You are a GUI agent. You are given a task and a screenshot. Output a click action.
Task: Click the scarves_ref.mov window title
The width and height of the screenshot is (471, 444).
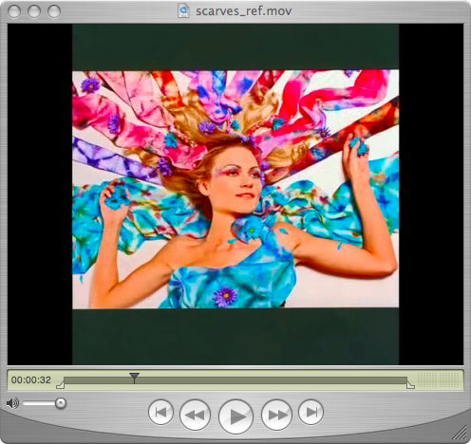(243, 11)
